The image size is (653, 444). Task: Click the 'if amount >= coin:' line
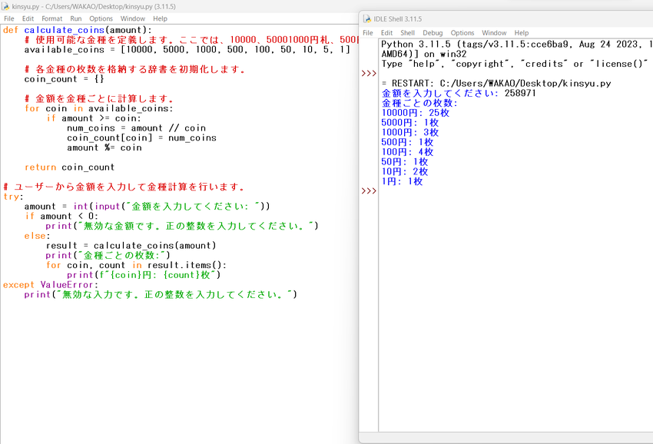pyautogui.click(x=94, y=118)
